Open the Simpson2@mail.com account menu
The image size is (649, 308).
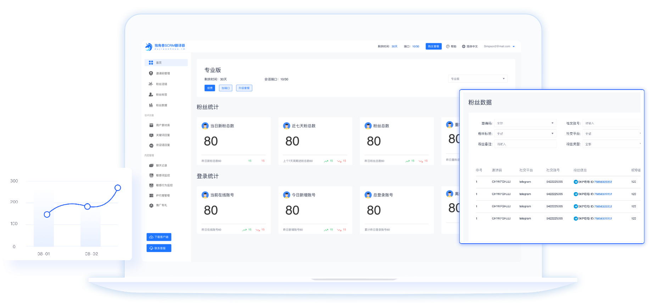[x=499, y=46]
